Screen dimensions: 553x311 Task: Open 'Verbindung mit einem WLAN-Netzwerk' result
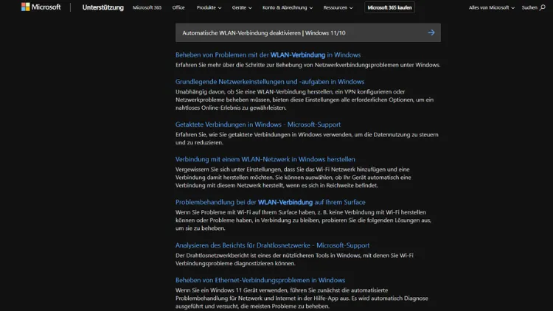point(265,159)
